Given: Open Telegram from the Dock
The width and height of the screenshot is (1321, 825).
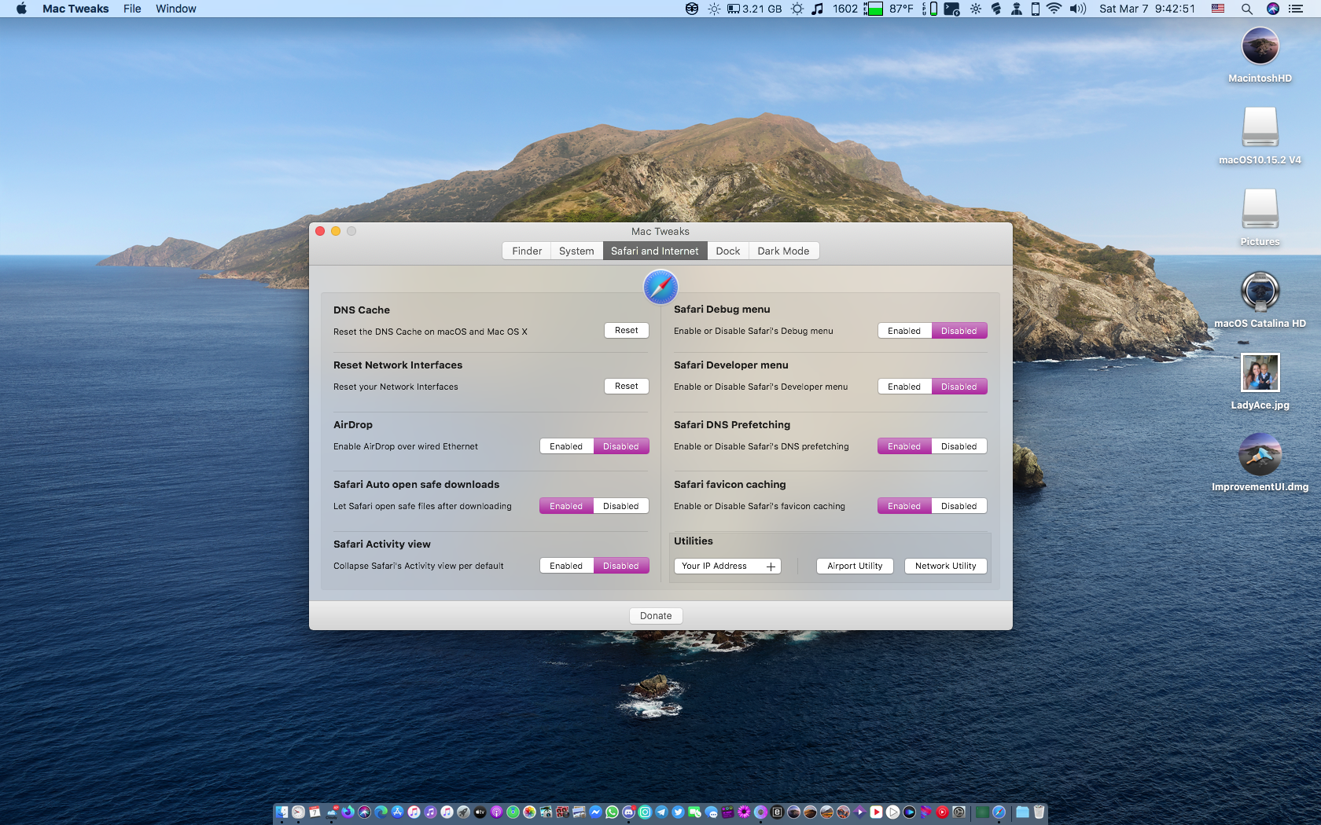Looking at the screenshot, I should click(x=661, y=812).
